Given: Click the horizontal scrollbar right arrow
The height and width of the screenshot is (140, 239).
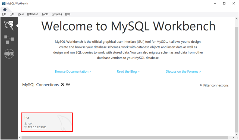Looking at the screenshot, I should tap(233, 138).
